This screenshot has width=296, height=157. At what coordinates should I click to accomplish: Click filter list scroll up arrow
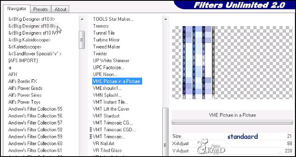pyautogui.click(x=166, y=19)
